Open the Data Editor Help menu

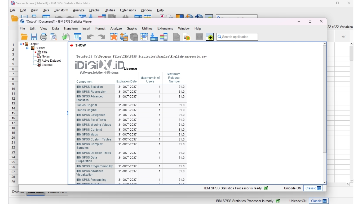pos(160,10)
